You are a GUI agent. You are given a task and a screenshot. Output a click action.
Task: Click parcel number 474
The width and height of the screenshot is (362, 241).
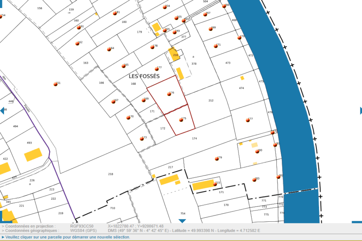(x=241, y=88)
